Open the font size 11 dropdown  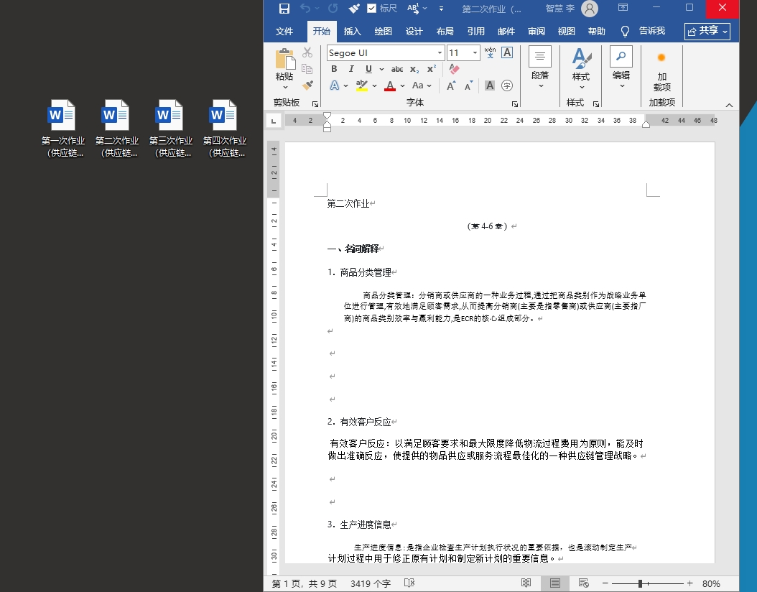pyautogui.click(x=475, y=52)
